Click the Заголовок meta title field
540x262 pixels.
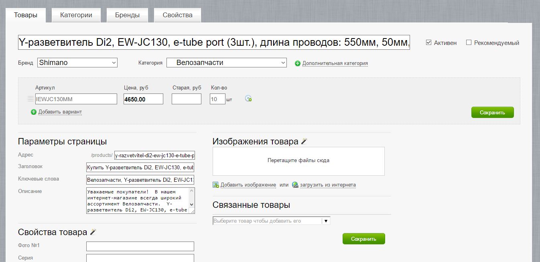click(140, 167)
